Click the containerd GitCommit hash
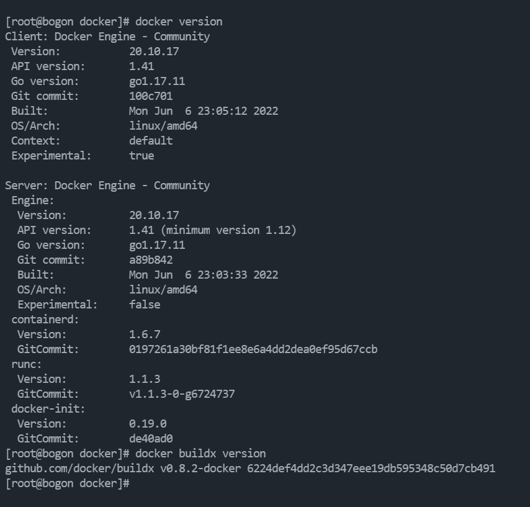 (x=253, y=349)
